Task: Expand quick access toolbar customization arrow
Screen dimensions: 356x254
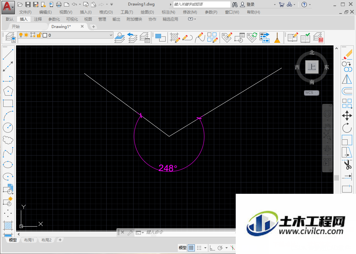Action: pos(112,4)
